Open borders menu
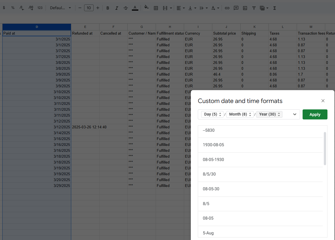This screenshot has height=240, width=335. pyautogui.click(x=156, y=8)
